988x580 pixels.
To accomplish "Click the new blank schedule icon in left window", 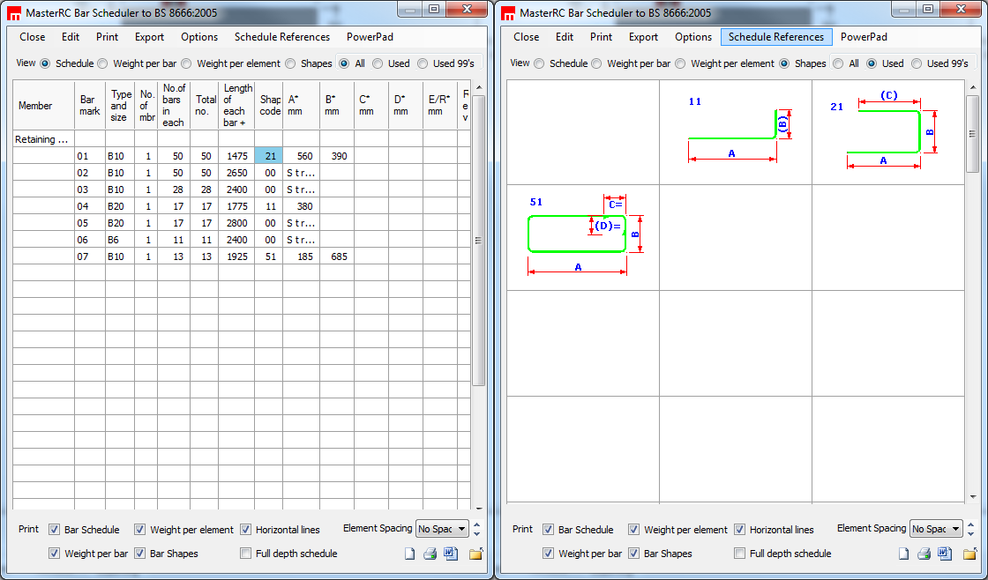I will (x=409, y=554).
